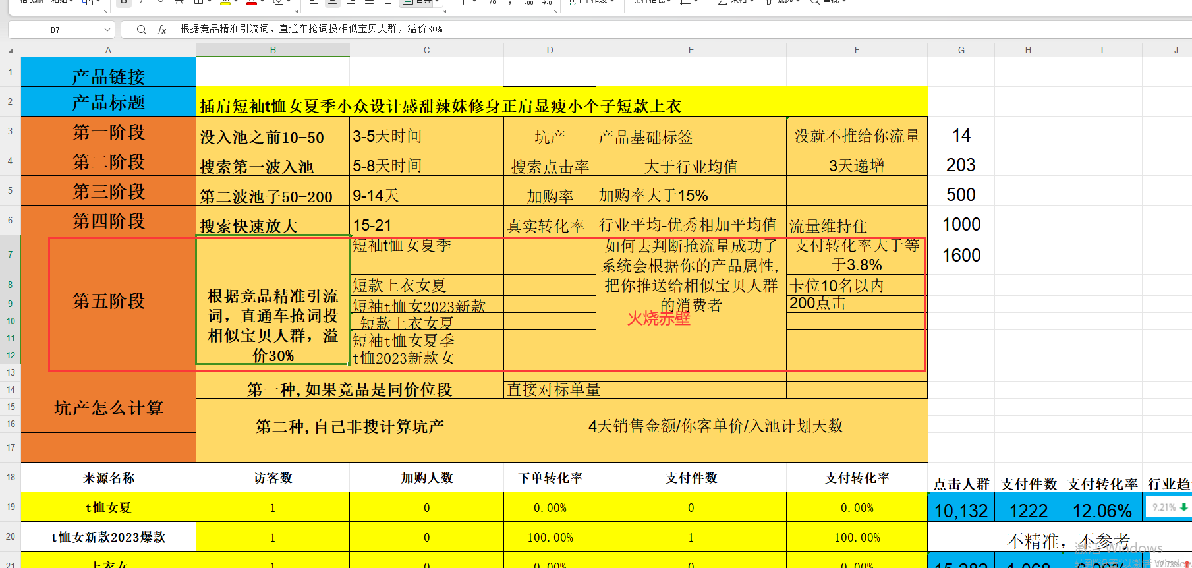
Task: Select row 18 header
Action: click(11, 477)
